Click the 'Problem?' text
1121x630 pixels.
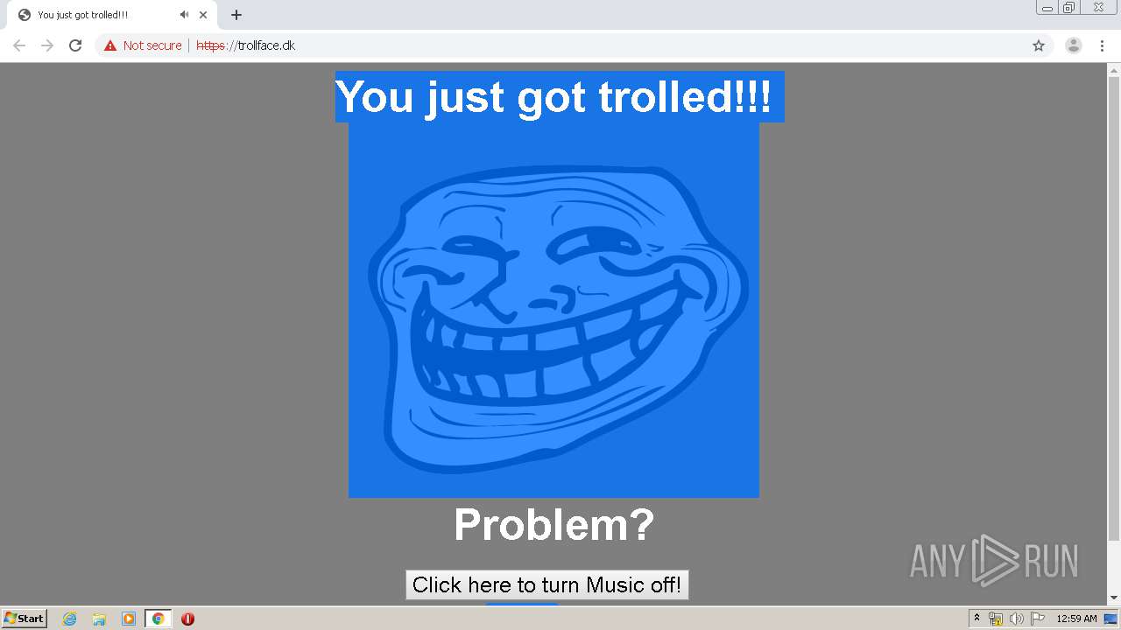[x=553, y=525]
